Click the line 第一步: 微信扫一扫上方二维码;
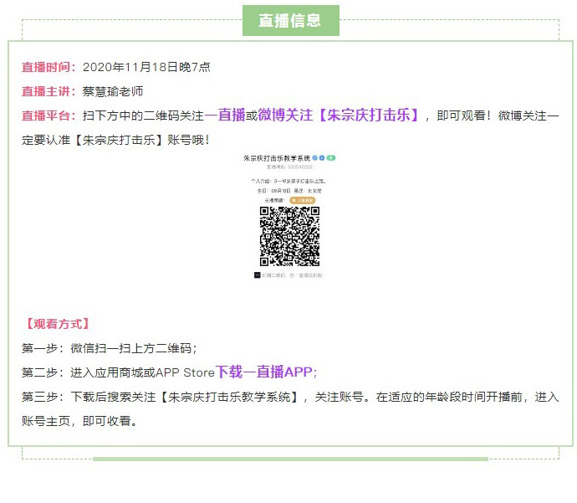The image size is (577, 503). pos(110,348)
